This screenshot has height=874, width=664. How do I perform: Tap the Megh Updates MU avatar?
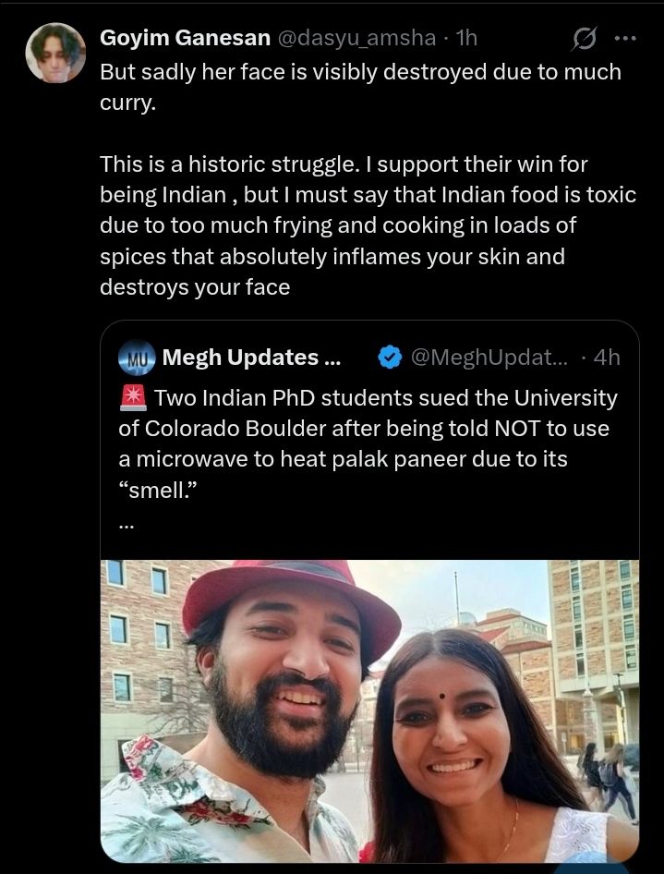[137, 357]
